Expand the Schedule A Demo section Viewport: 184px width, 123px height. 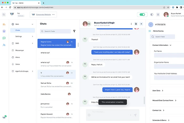point(169,120)
